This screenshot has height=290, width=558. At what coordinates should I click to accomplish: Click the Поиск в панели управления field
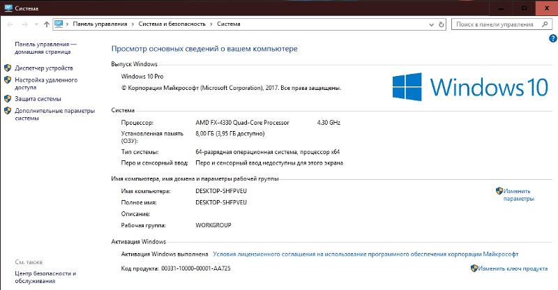(x=497, y=24)
